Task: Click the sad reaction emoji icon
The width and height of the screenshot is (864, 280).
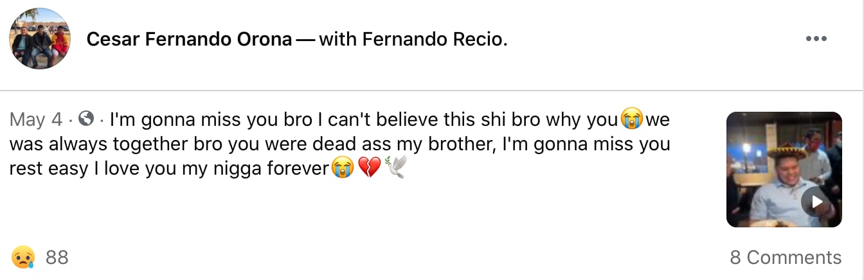Action: 22,258
